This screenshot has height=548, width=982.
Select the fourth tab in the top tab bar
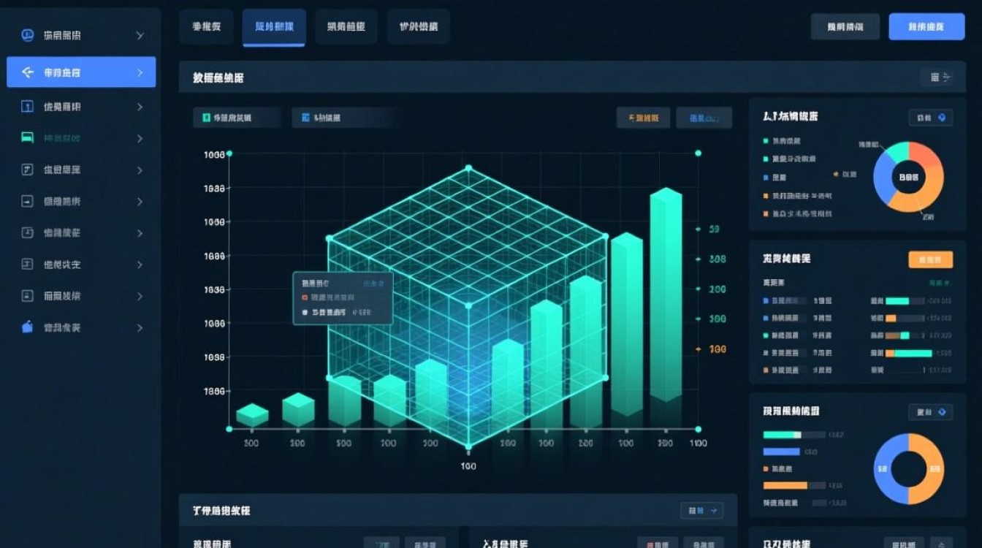point(418,26)
